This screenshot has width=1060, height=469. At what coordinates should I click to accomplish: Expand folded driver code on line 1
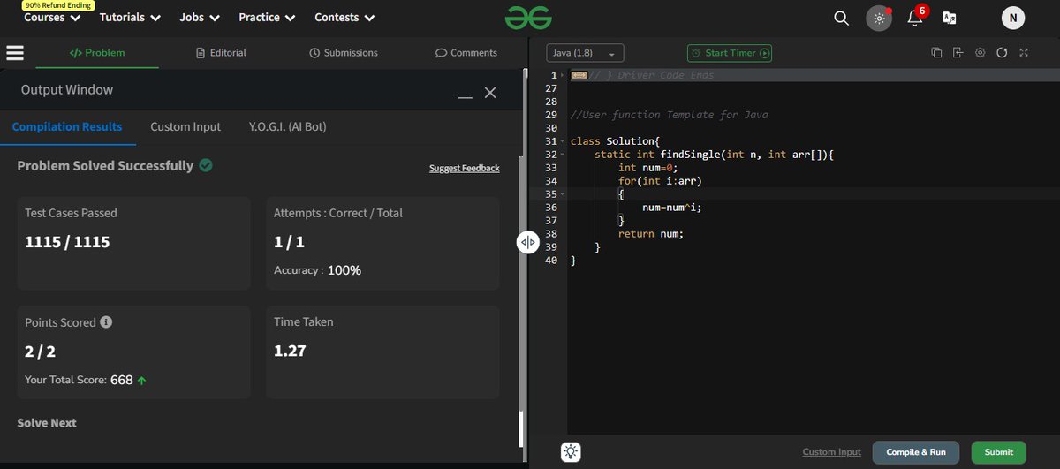point(563,76)
